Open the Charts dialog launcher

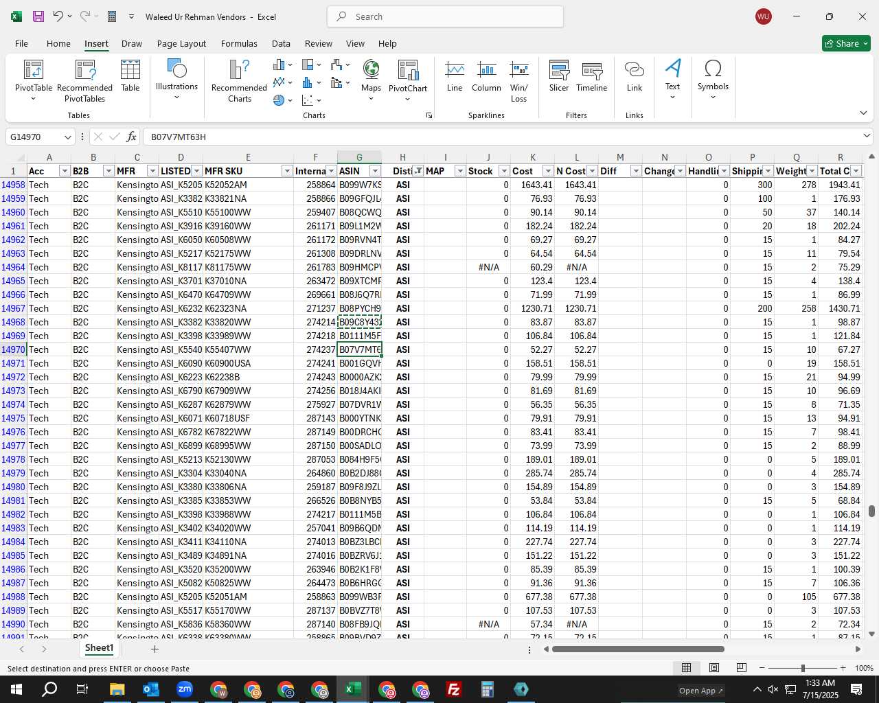tap(429, 115)
